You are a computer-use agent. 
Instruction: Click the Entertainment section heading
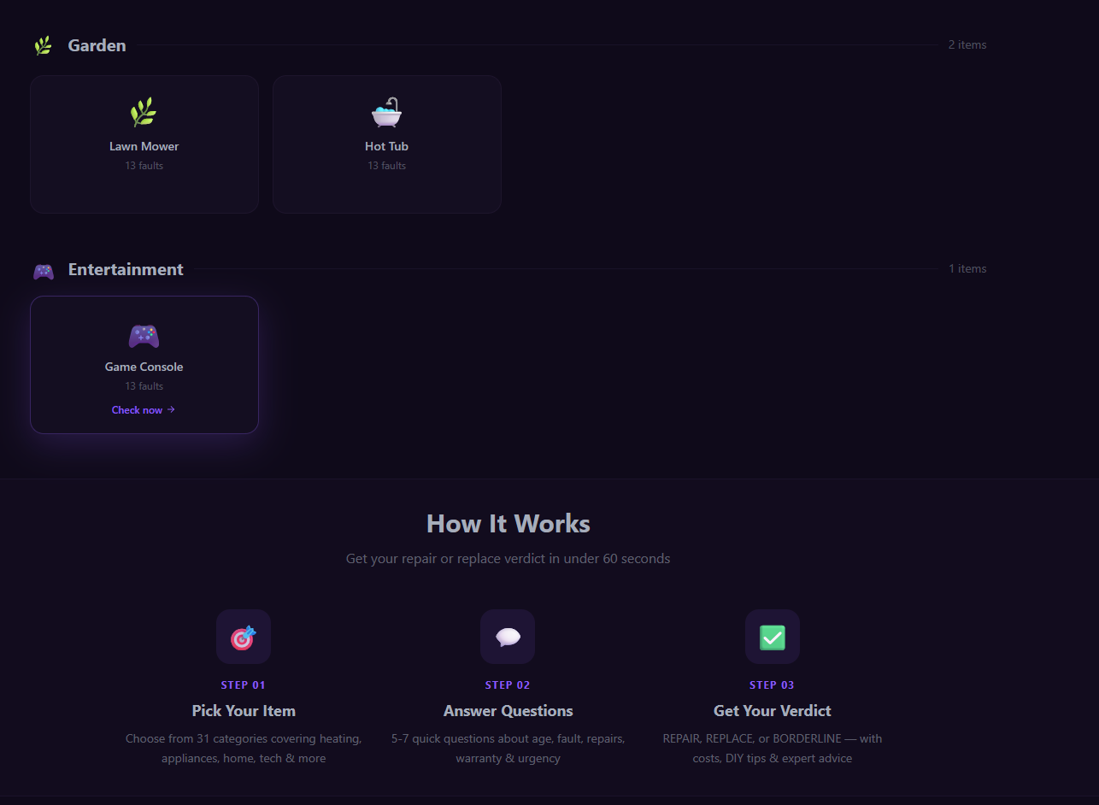126,269
